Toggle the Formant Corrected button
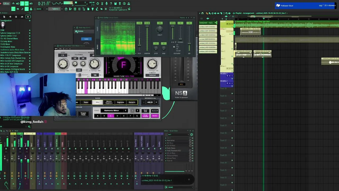Image resolution: width=339 pixels, height=191 pixels. [152, 75]
